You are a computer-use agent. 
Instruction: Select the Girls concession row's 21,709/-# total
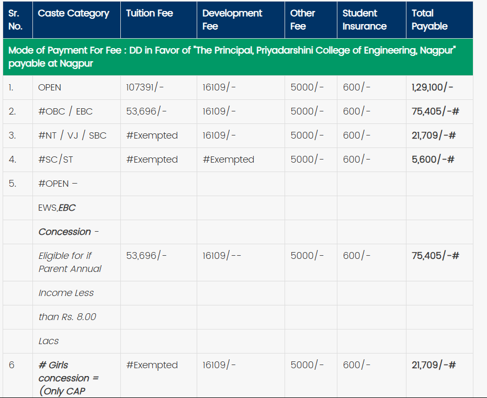point(434,365)
